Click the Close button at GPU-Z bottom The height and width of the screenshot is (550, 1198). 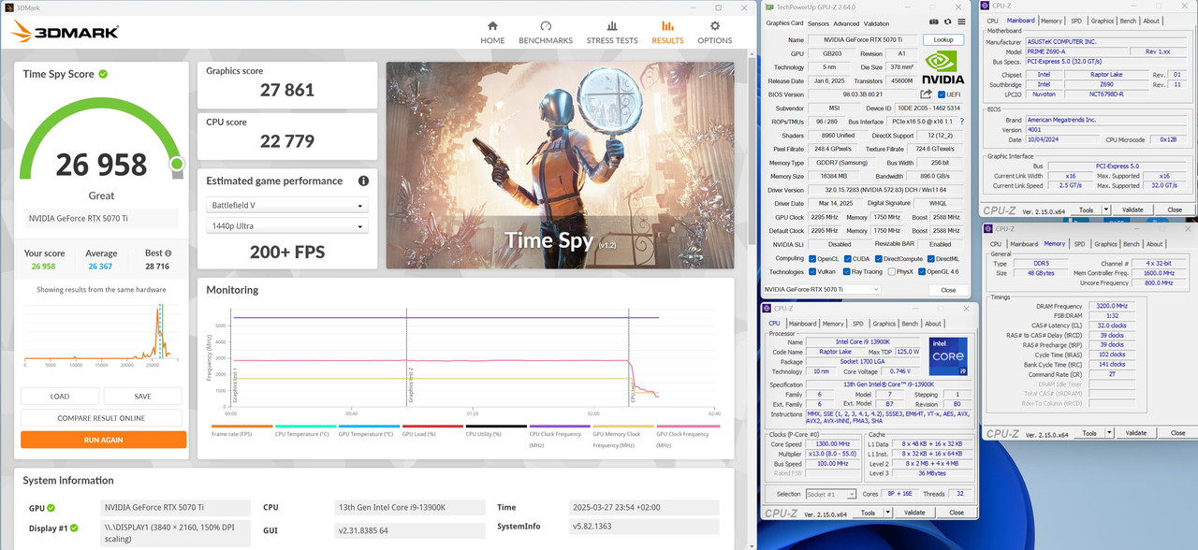click(x=948, y=290)
